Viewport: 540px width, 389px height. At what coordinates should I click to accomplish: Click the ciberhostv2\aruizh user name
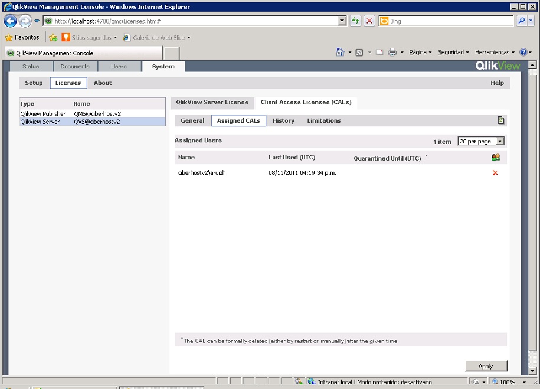(x=202, y=173)
